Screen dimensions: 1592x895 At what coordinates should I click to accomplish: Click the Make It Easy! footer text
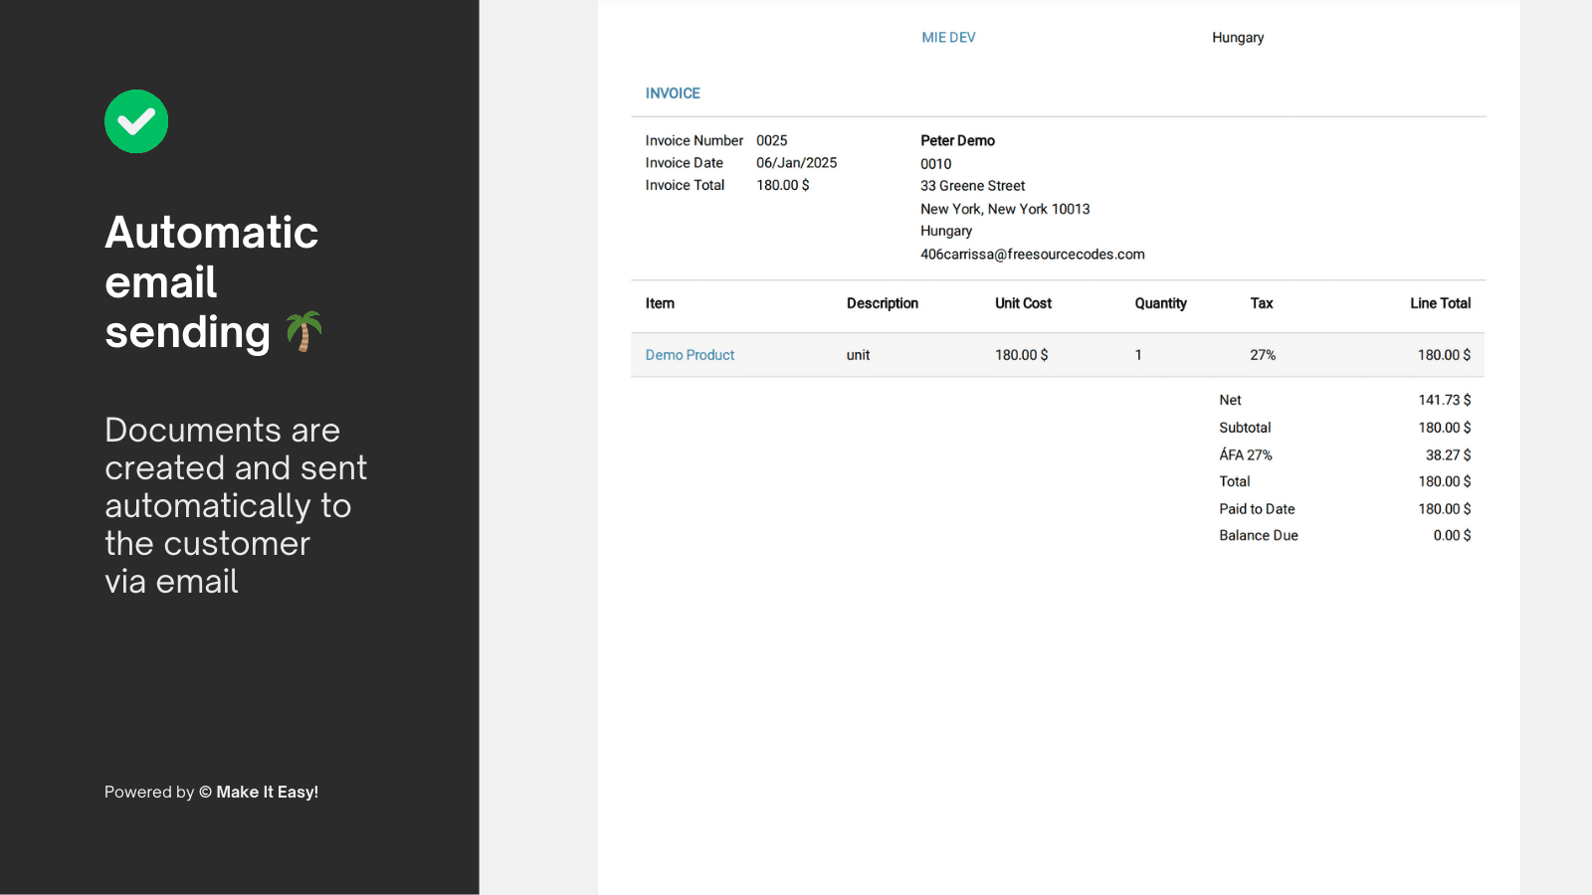point(267,793)
